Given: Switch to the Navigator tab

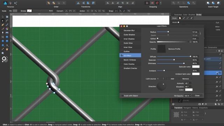Looking at the screenshot, I should point(187,108).
